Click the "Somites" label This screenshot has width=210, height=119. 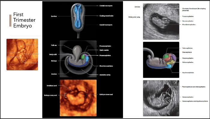[54, 16]
